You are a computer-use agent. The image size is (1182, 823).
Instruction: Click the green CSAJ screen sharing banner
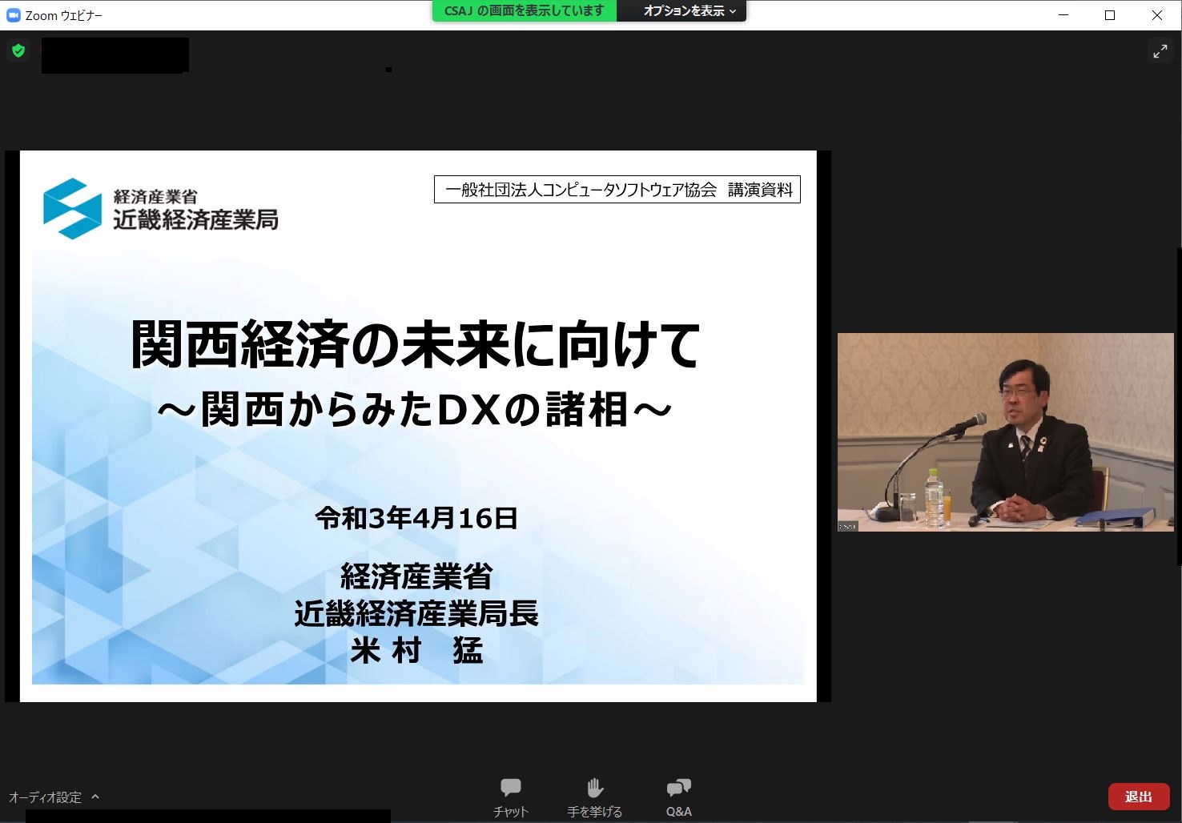click(525, 11)
